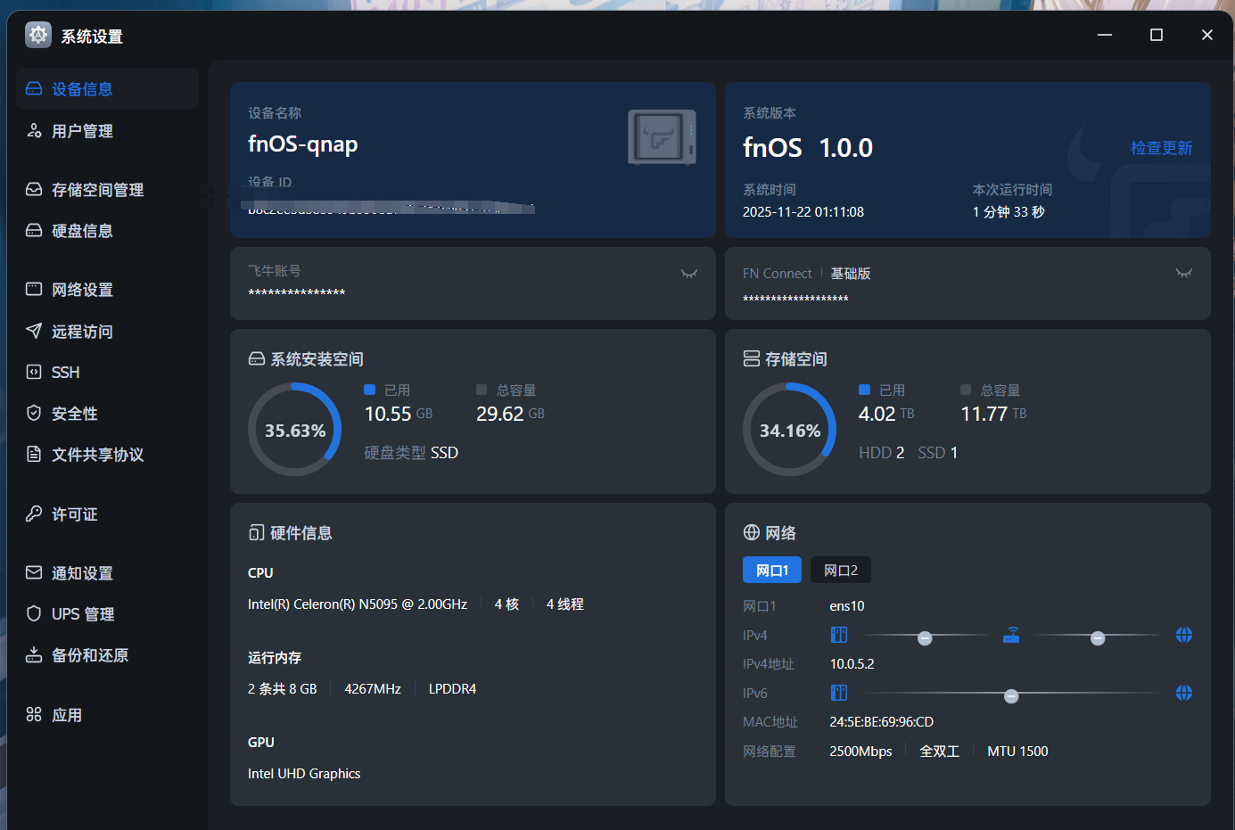The height and width of the screenshot is (830, 1235).
Task: Click the 安全性 shield icon
Action: (x=34, y=413)
